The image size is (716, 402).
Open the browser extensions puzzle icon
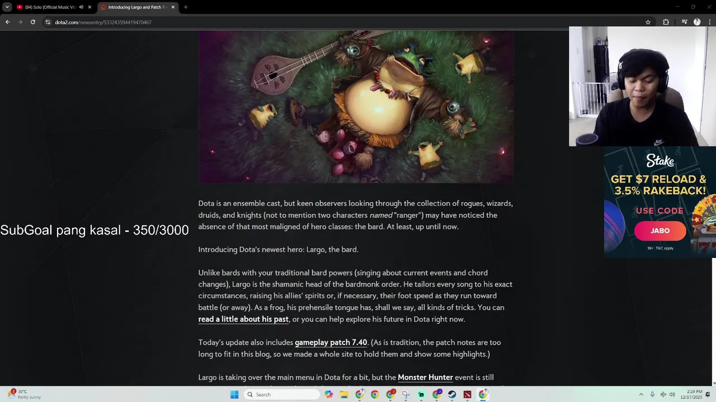[666, 22]
